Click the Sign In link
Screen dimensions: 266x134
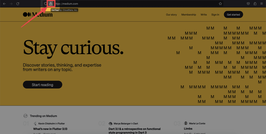coord(215,15)
